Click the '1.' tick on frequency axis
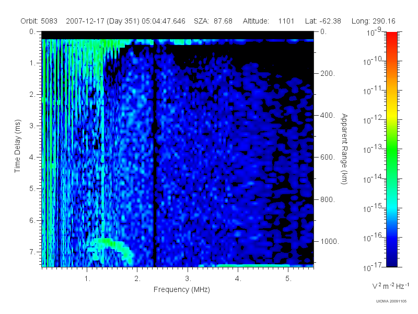 (87, 279)
